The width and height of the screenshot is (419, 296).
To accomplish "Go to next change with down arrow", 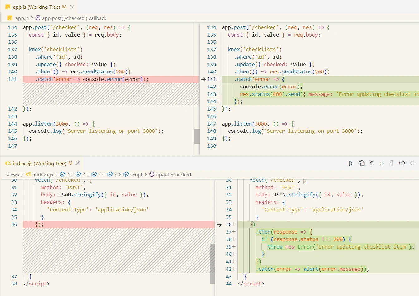I will coord(382,163).
